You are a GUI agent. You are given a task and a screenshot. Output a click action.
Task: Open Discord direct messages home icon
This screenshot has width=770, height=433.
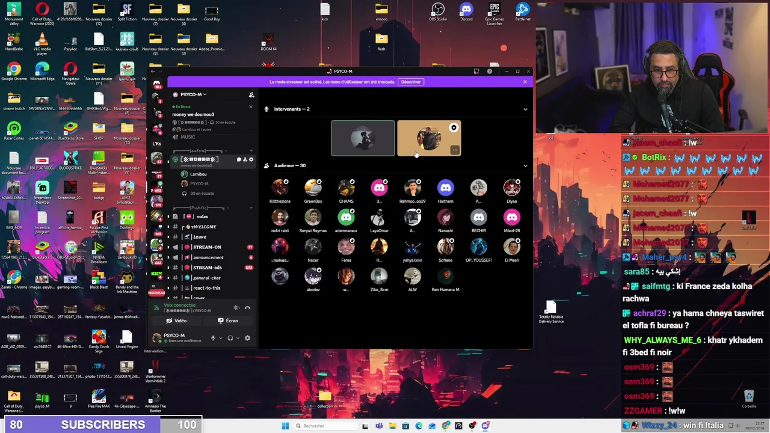tap(157, 84)
